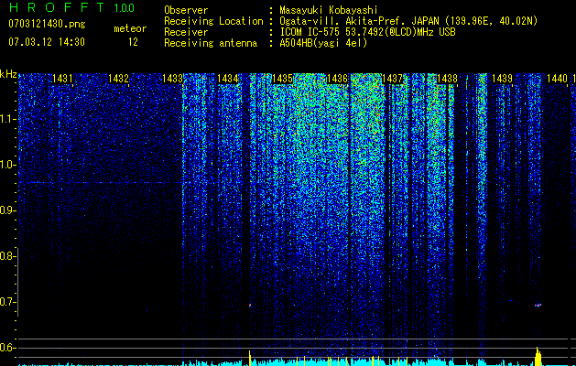The width and height of the screenshot is (576, 366).
Task: Click the Observer field label
Action: coord(186,10)
